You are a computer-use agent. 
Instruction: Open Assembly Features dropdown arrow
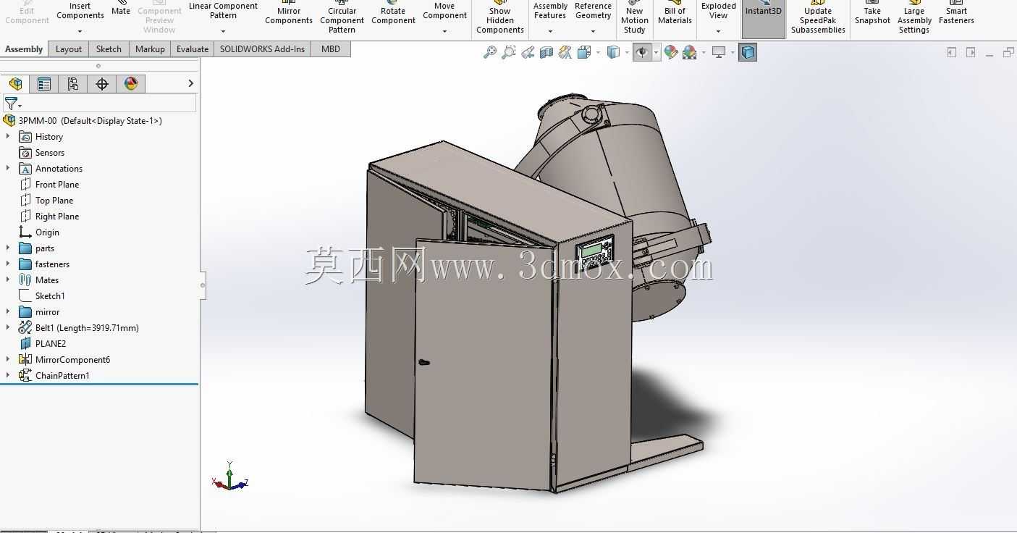pos(550,32)
